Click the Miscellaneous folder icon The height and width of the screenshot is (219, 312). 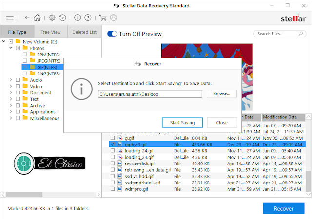[x=25, y=118]
